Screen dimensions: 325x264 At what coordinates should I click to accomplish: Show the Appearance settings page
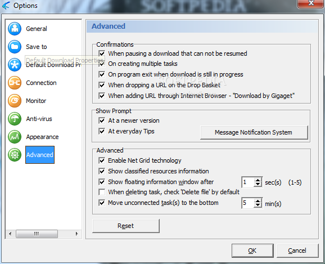(x=42, y=137)
